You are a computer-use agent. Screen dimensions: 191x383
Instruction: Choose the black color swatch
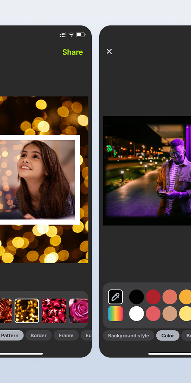click(x=137, y=297)
